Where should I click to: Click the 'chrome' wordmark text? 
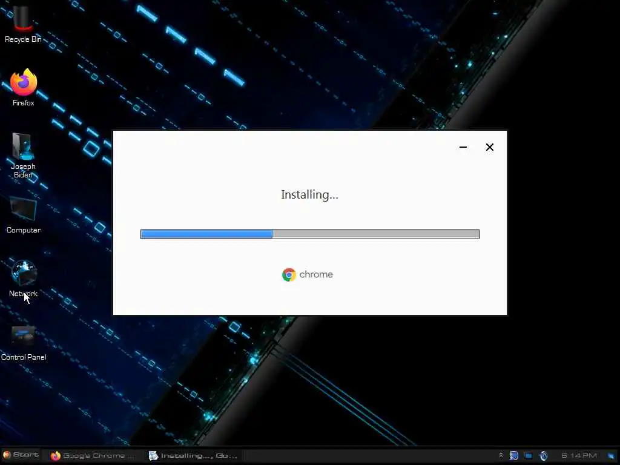(x=316, y=274)
